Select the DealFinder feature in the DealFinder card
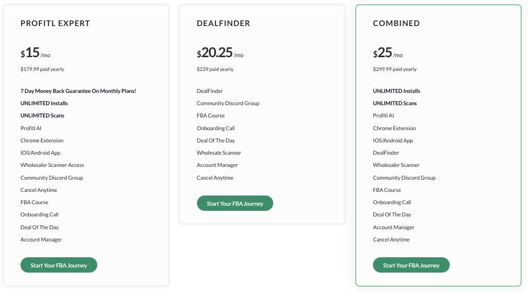 (210, 91)
